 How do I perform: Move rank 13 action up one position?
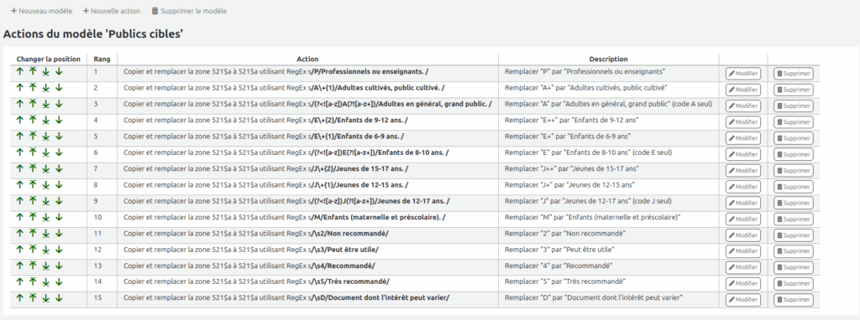coord(20,266)
